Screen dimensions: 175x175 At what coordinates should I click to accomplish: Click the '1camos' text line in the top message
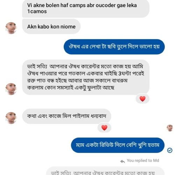point(37,12)
